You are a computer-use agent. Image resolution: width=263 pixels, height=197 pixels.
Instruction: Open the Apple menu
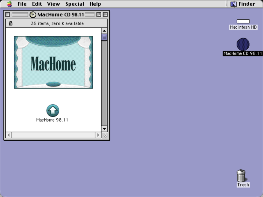(9, 4)
